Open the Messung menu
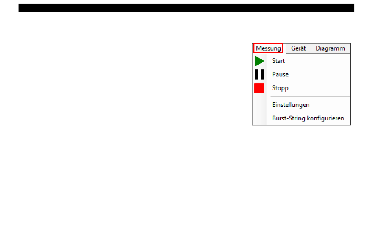Screen dimensions: 373x250 click(x=268, y=48)
